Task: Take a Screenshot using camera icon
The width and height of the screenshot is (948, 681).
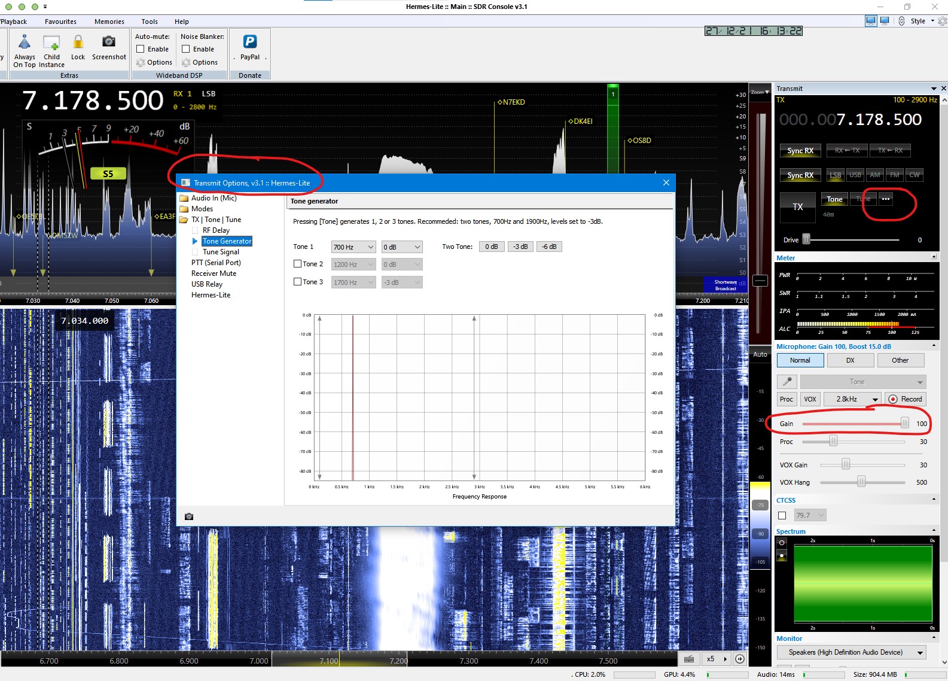Action: click(108, 42)
